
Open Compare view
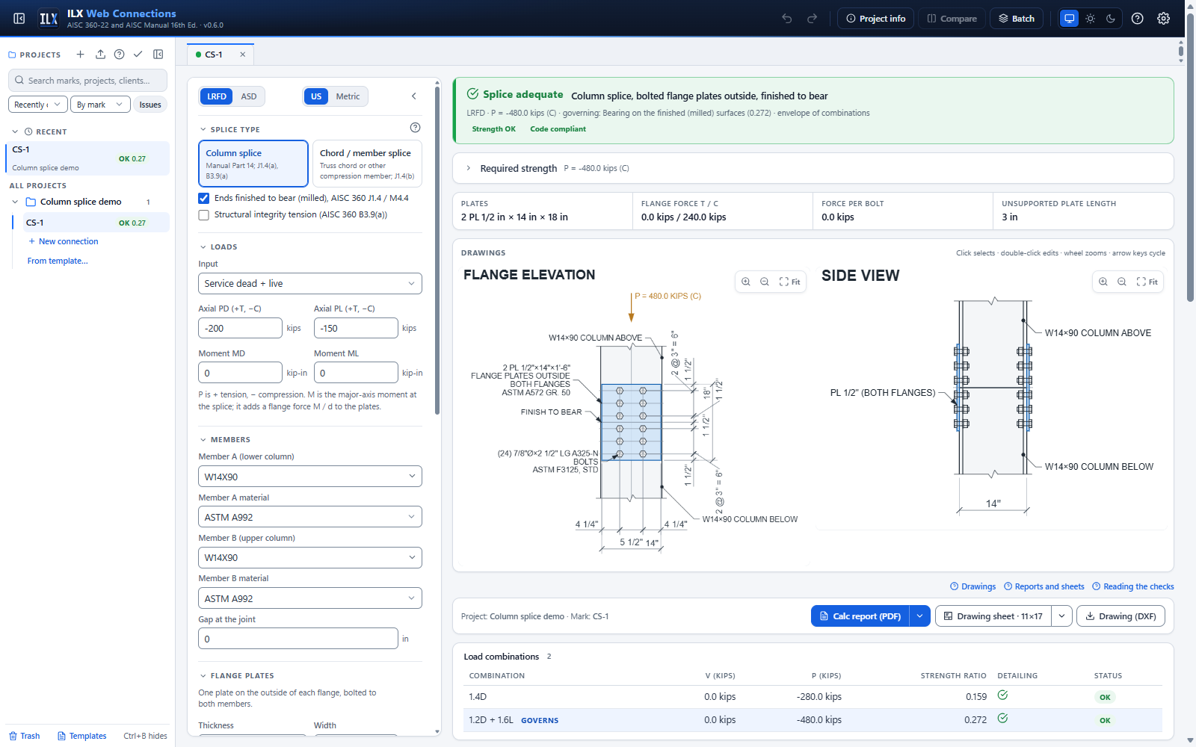[952, 19]
